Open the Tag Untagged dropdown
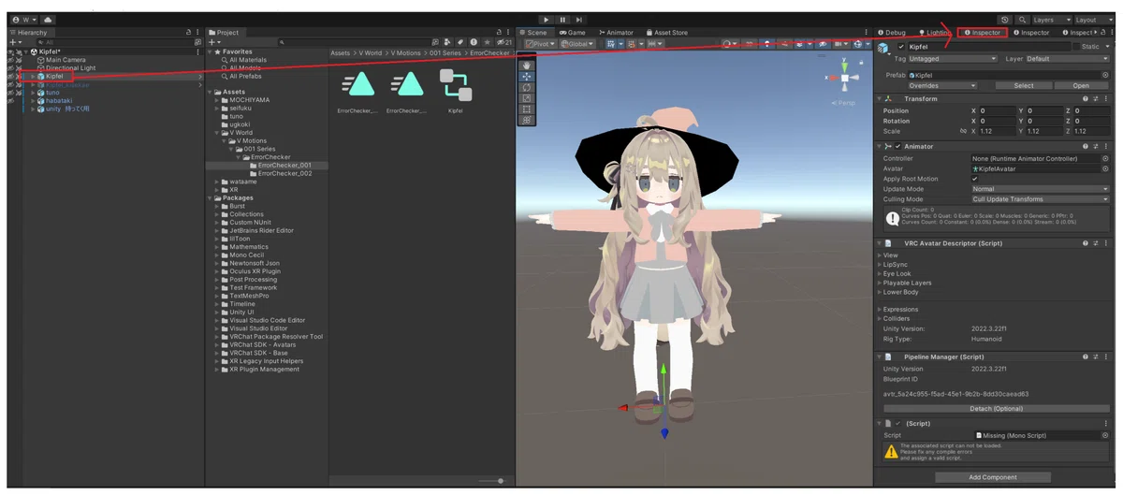This screenshot has height=495, width=1123. click(953, 59)
